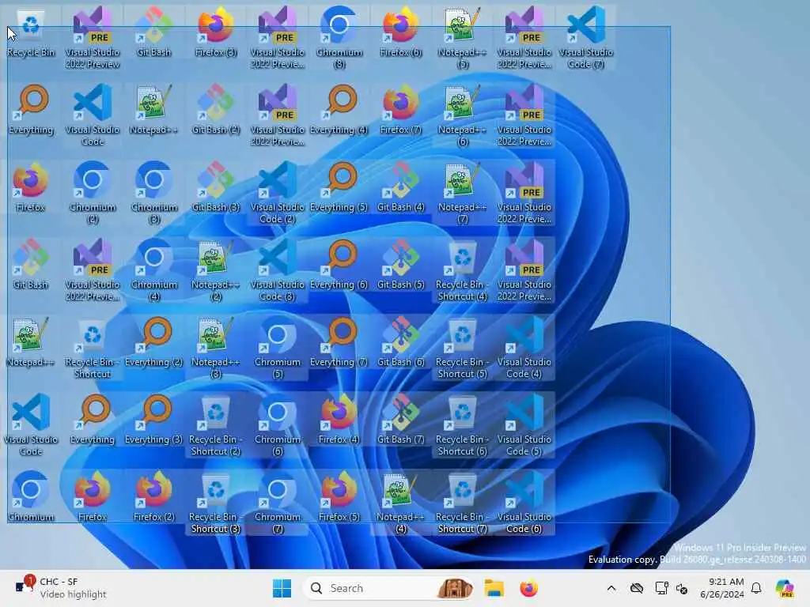
Task: Select the Everything (3) icon
Action: click(x=154, y=420)
